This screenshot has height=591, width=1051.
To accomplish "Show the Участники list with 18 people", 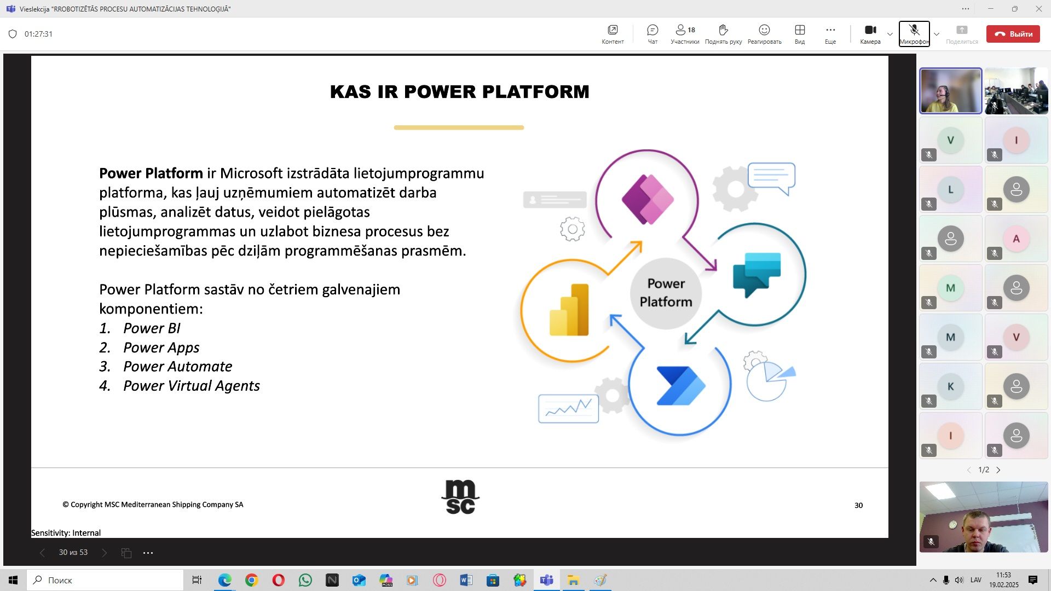I will coord(685,34).
